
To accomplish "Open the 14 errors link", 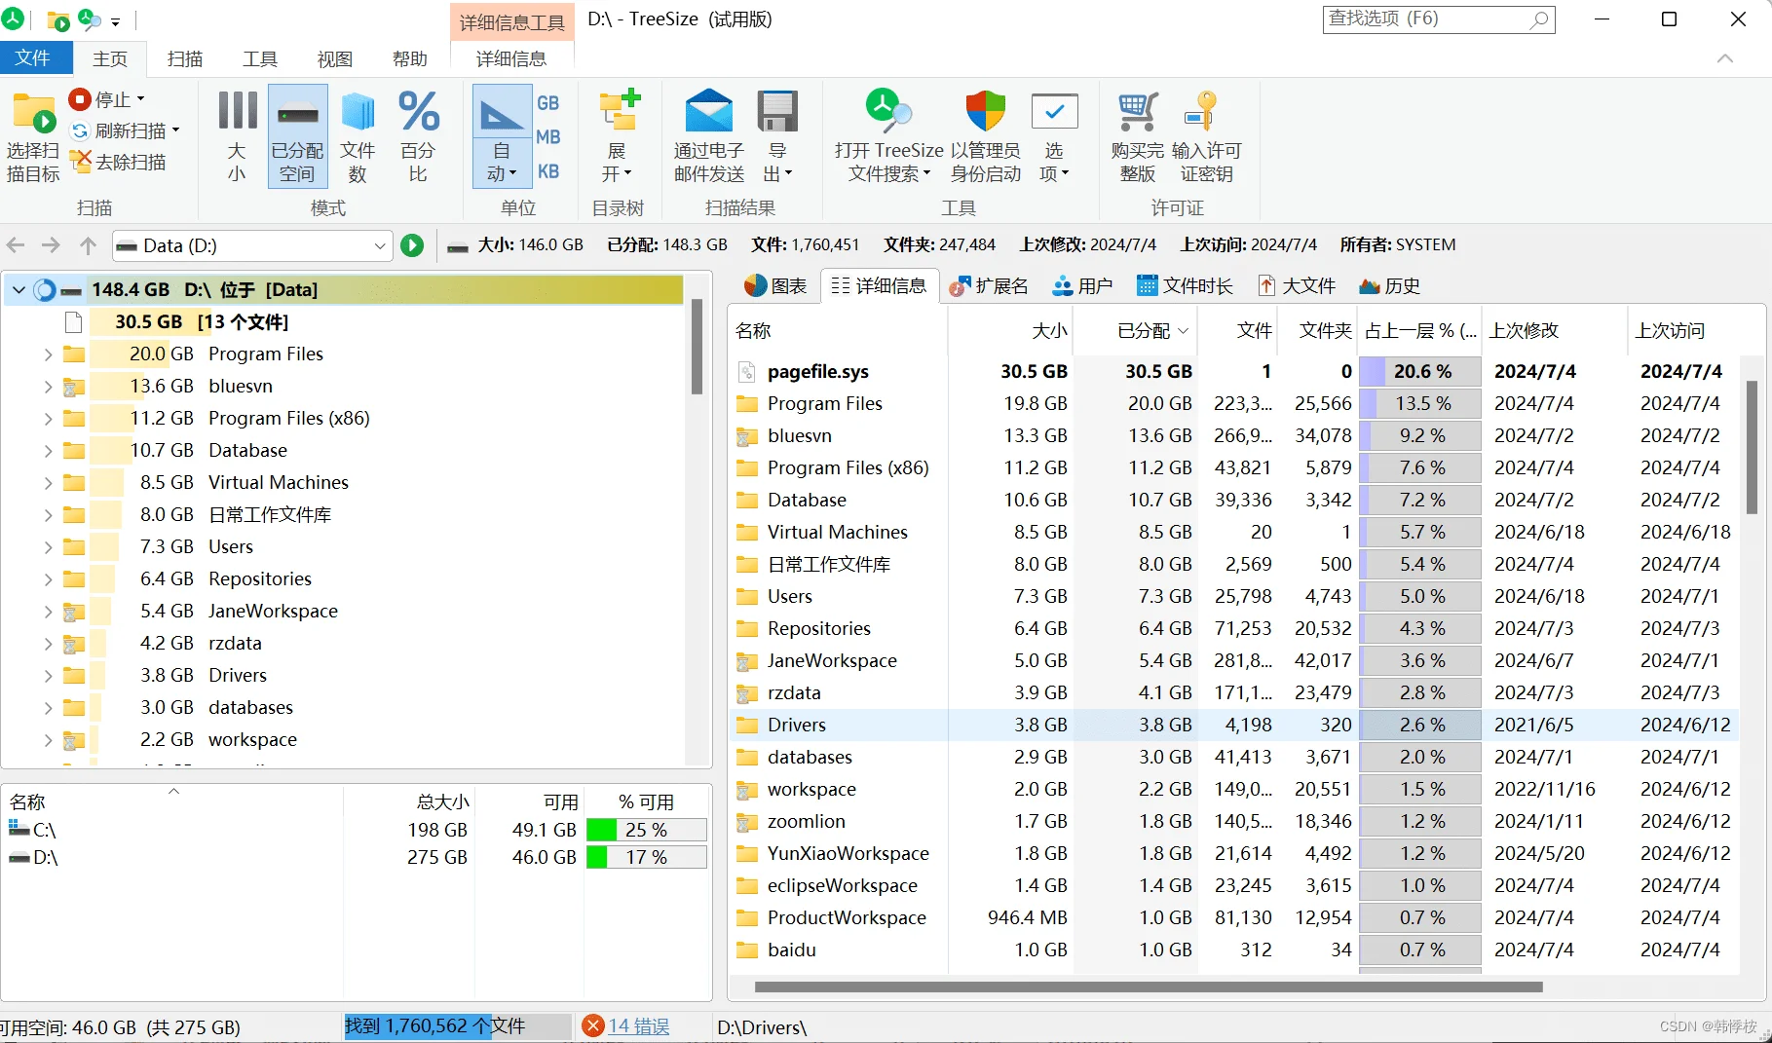I will pos(638,1025).
